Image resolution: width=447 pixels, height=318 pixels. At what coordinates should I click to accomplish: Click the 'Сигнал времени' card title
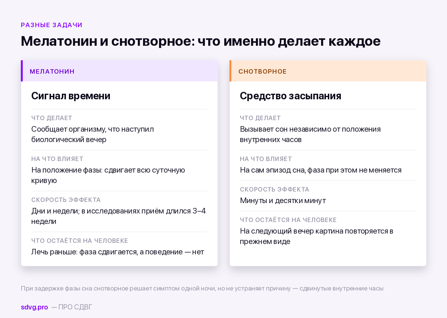[71, 96]
